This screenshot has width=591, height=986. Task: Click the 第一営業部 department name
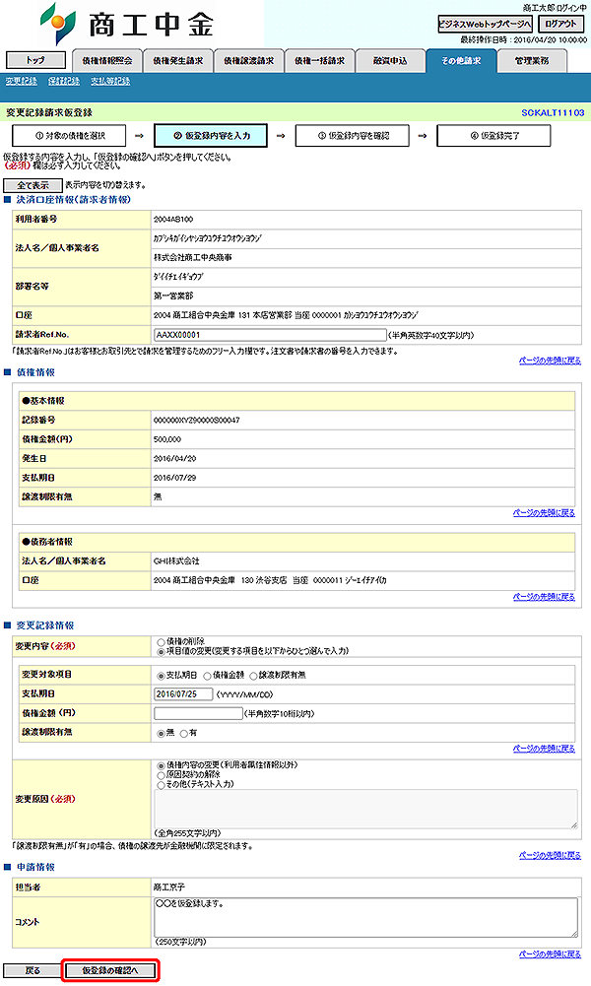pos(173,296)
